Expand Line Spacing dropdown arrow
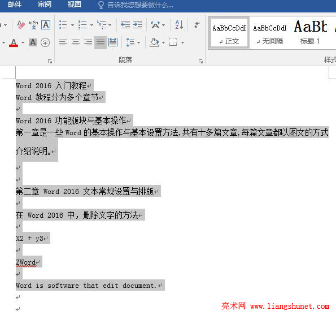 (x=138, y=43)
